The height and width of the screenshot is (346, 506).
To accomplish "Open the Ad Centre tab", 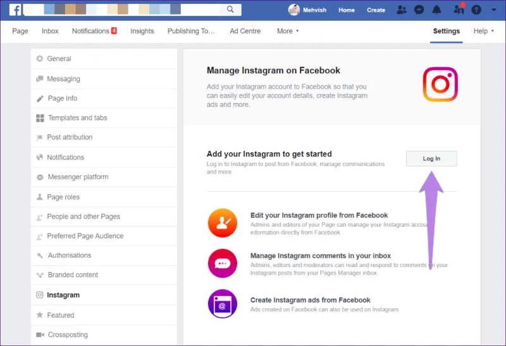I will [x=245, y=31].
